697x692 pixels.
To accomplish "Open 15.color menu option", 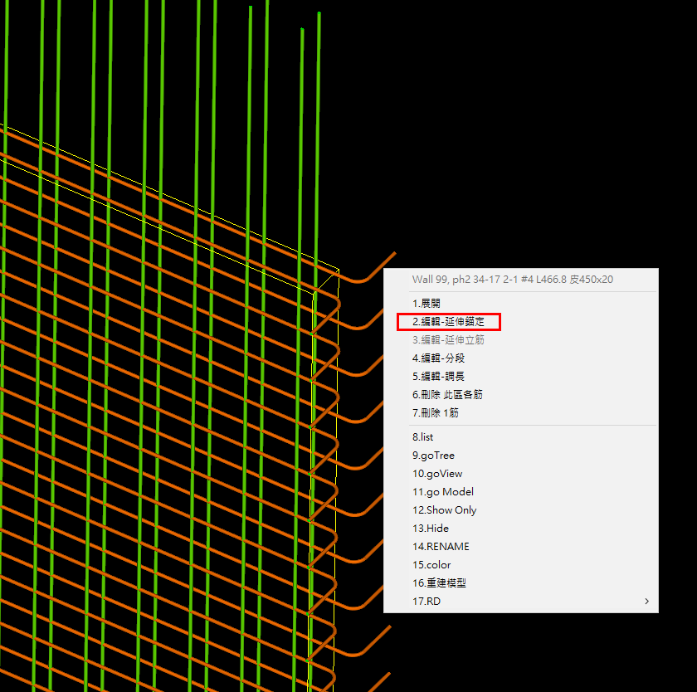I will coord(520,564).
